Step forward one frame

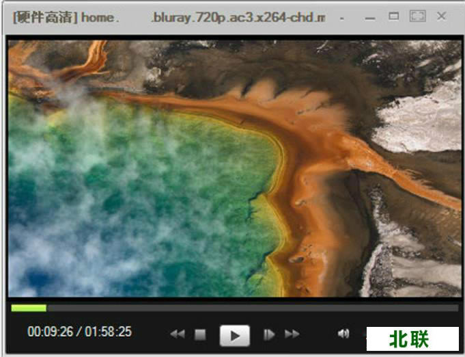click(269, 334)
